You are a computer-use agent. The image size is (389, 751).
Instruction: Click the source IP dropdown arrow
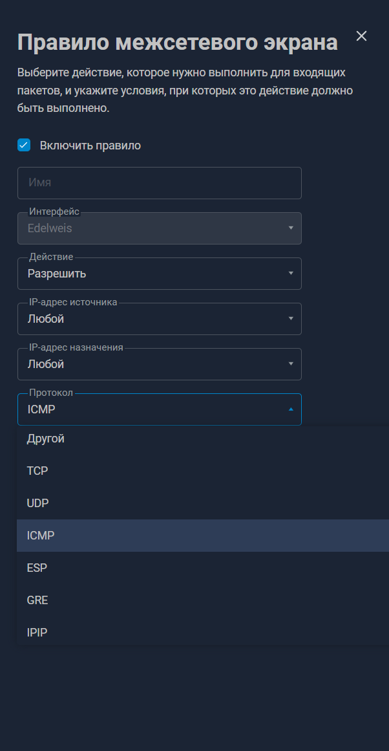click(291, 319)
